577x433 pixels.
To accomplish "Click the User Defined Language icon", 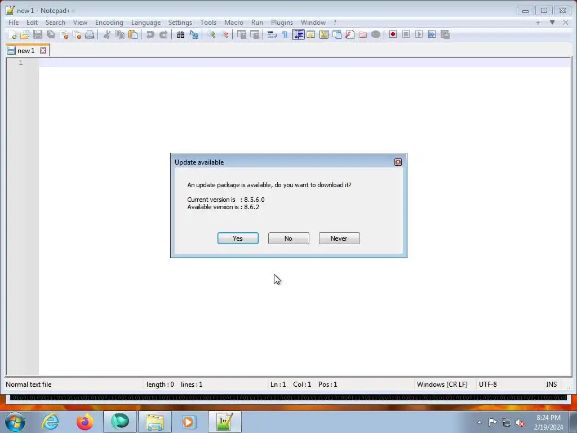I will [x=311, y=34].
